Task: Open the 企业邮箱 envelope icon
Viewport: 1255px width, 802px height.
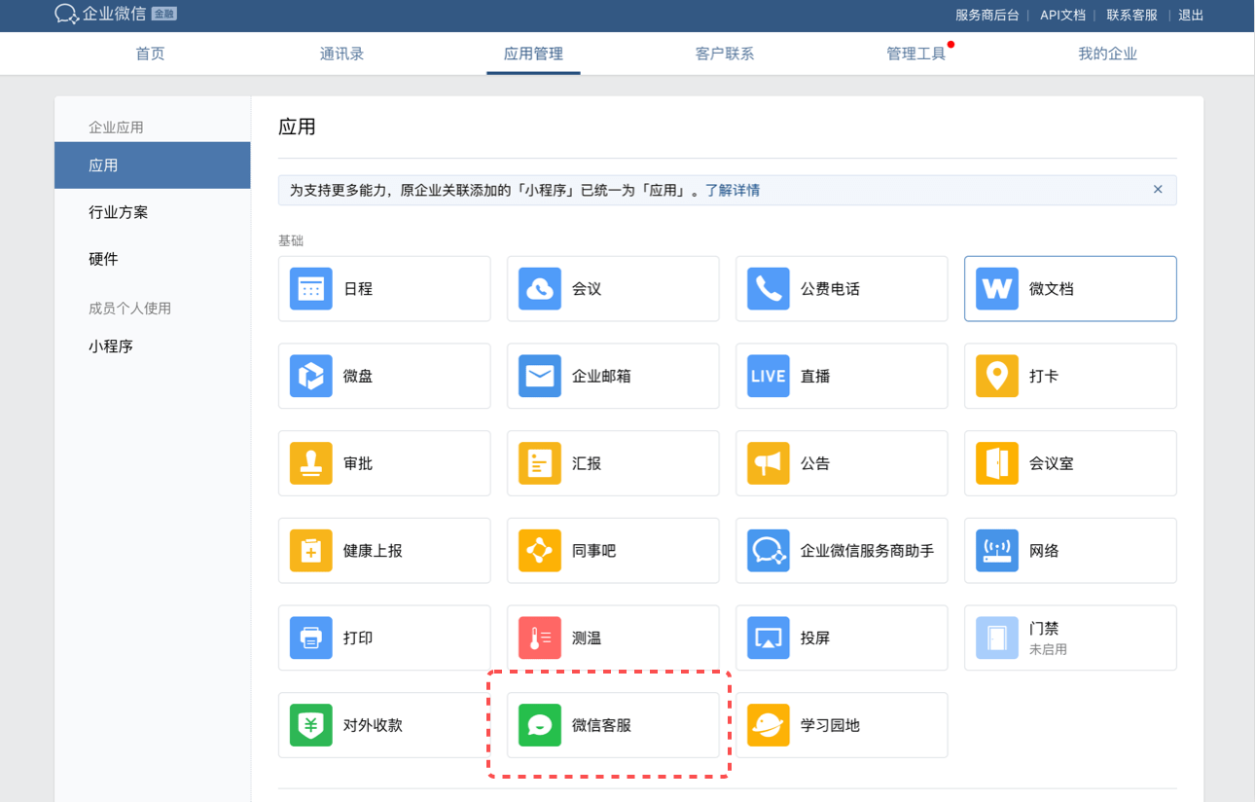Action: (x=539, y=376)
